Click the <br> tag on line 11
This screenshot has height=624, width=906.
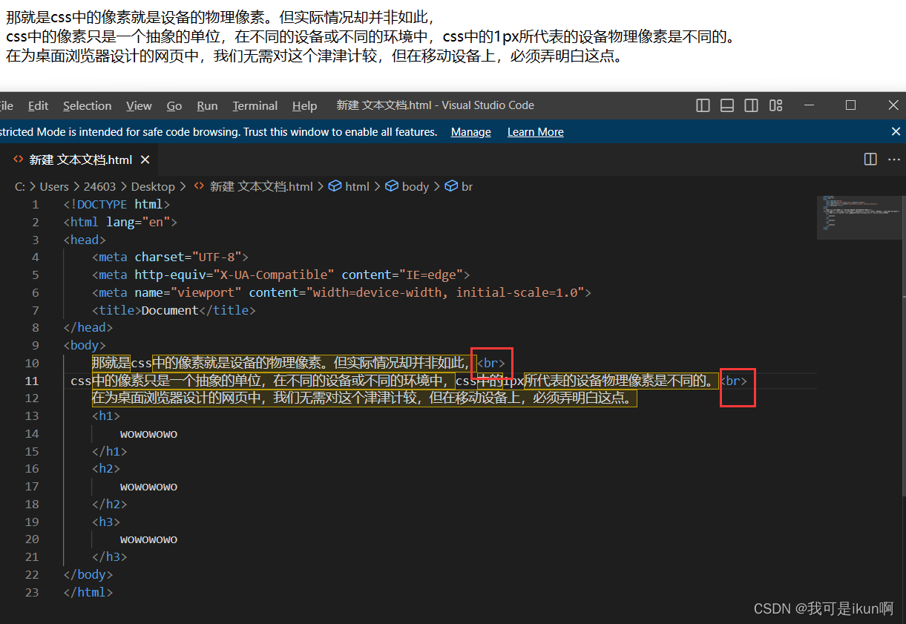pos(733,381)
